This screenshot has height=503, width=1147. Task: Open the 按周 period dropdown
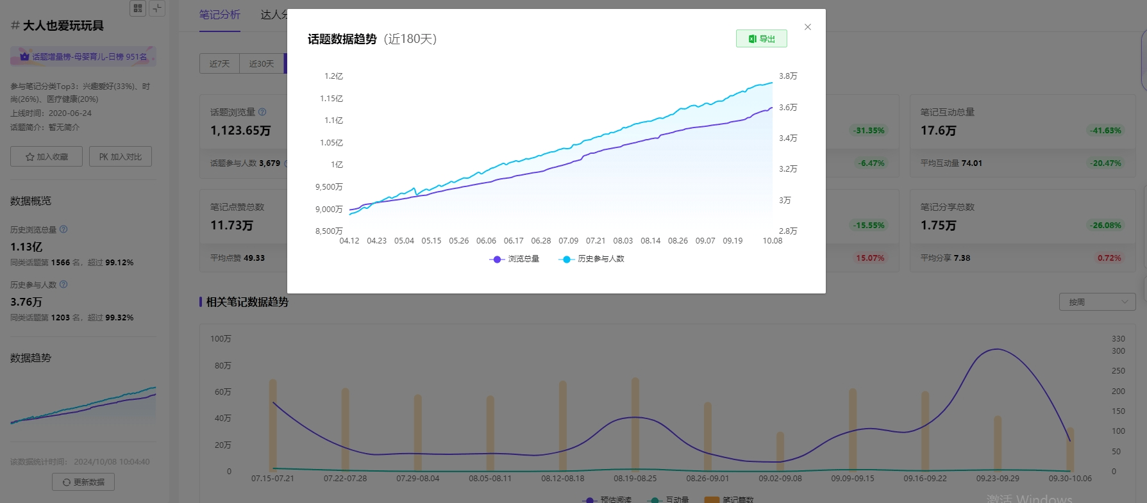click(x=1098, y=302)
